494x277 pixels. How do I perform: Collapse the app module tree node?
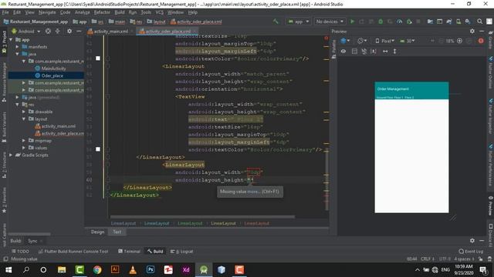tap(12, 39)
